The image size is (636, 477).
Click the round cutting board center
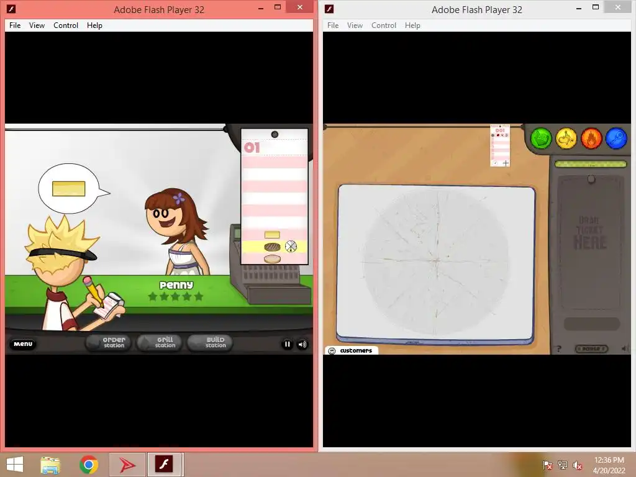point(437,261)
